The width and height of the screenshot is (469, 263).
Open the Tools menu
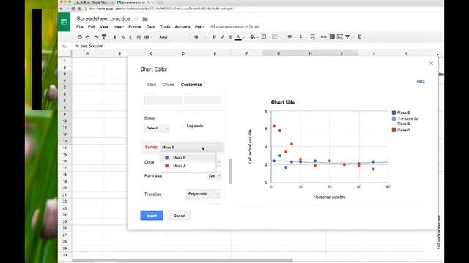tap(165, 26)
